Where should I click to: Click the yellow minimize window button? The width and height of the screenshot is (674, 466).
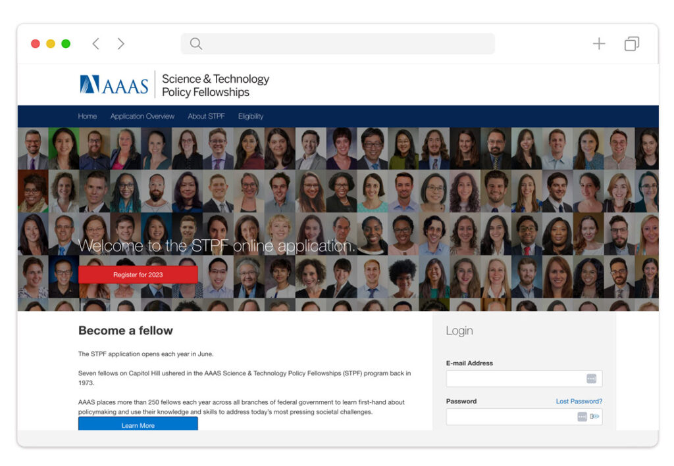pyautogui.click(x=51, y=44)
